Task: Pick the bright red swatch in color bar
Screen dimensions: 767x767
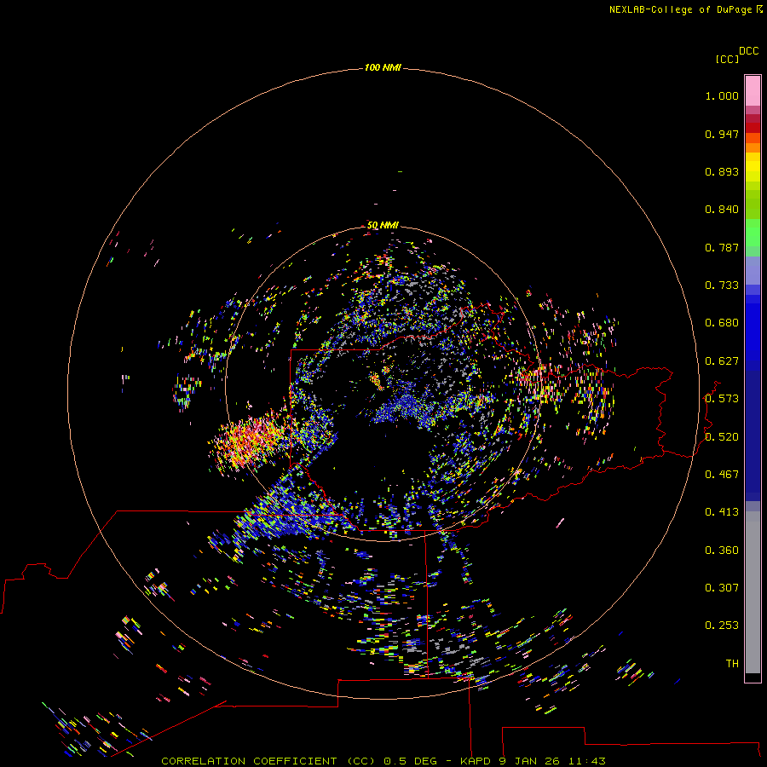Action: pyautogui.click(x=753, y=128)
